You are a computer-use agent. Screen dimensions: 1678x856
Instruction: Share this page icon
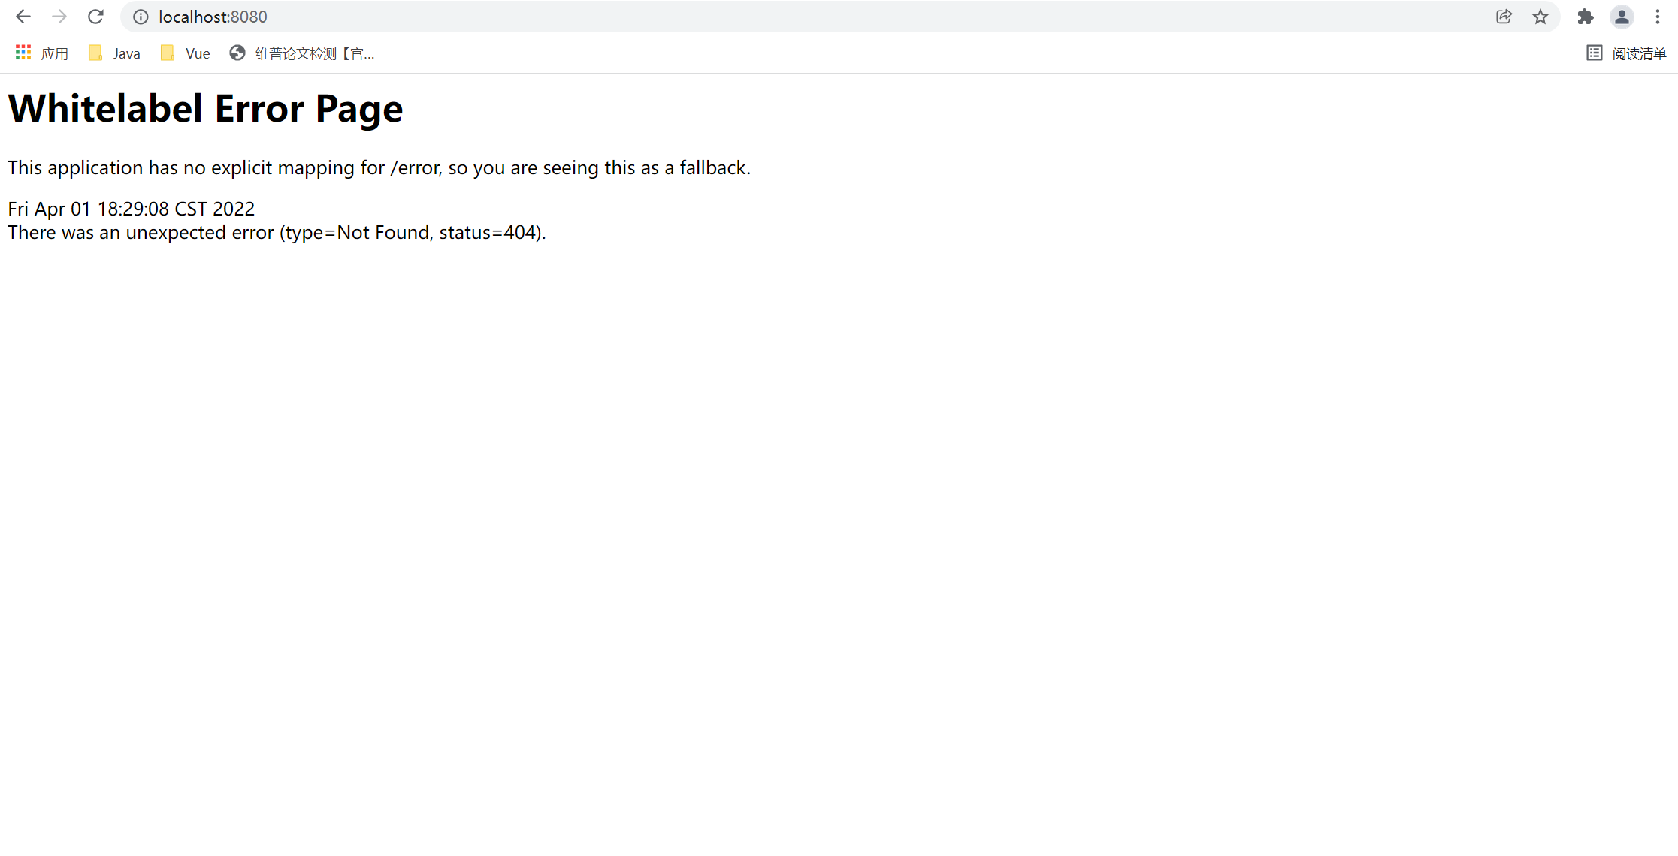[1504, 17]
